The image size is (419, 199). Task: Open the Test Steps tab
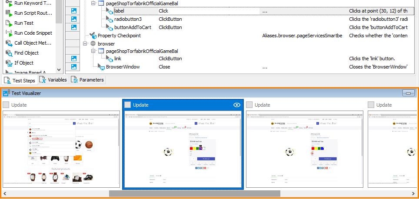(20, 80)
